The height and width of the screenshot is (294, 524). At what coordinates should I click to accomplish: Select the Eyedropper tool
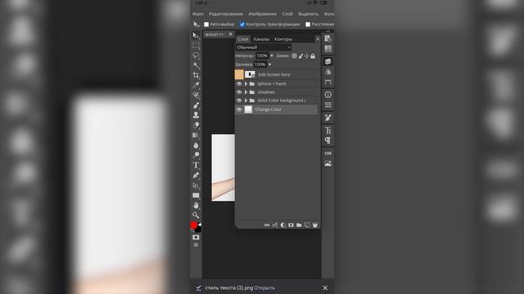196,85
